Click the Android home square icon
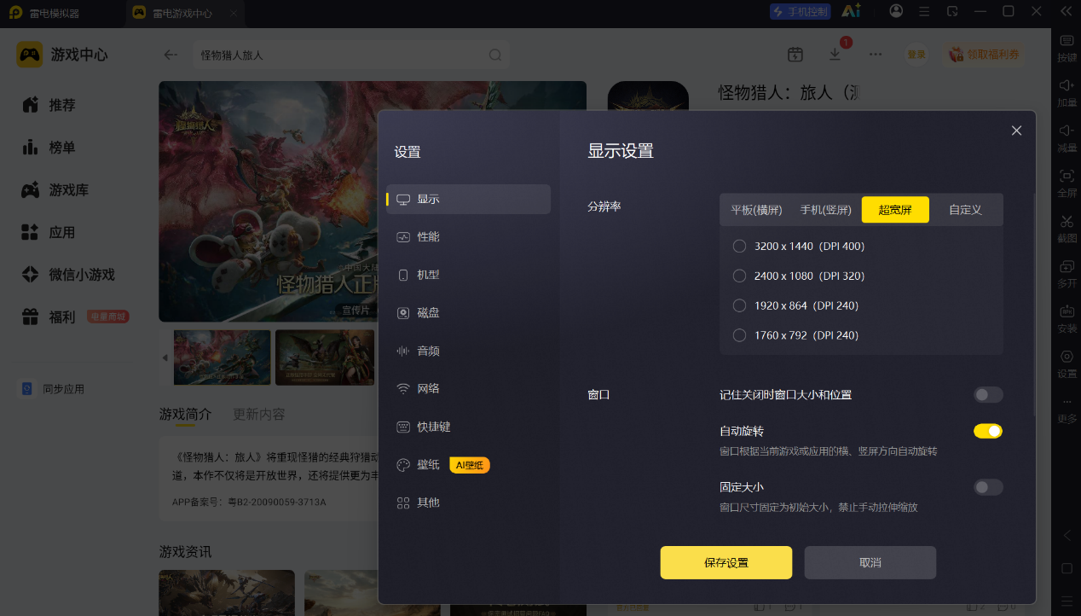Screen dimensions: 1081x616 [1067, 568]
